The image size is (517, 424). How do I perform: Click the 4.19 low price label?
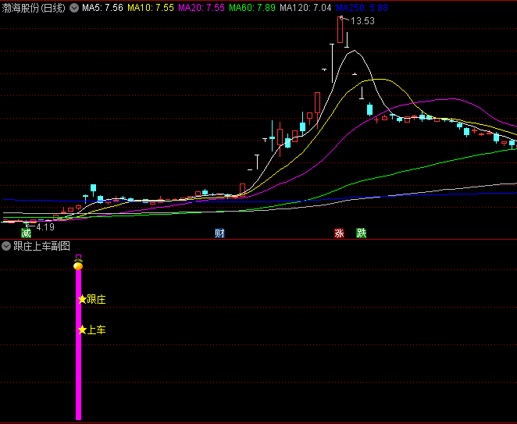click(x=45, y=227)
